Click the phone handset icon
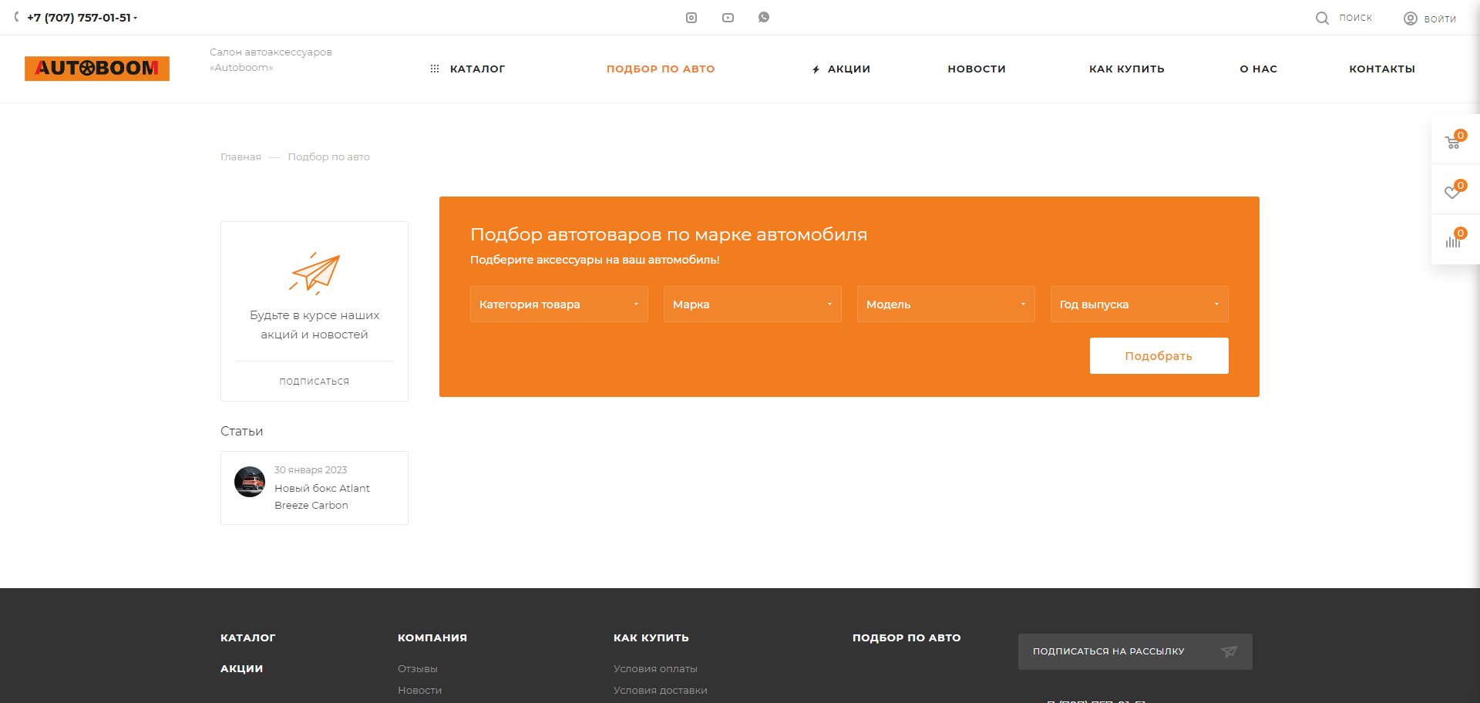This screenshot has height=703, width=1480. tap(17, 17)
